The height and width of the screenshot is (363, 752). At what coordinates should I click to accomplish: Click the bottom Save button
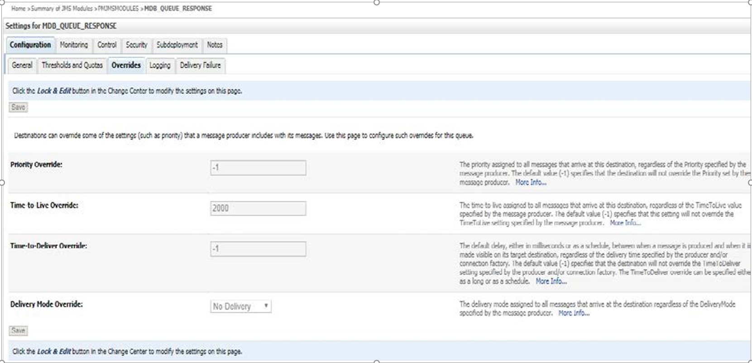pos(18,330)
